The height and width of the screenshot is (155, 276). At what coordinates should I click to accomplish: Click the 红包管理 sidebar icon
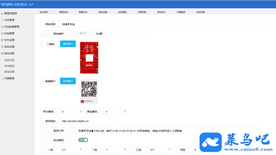2,34
